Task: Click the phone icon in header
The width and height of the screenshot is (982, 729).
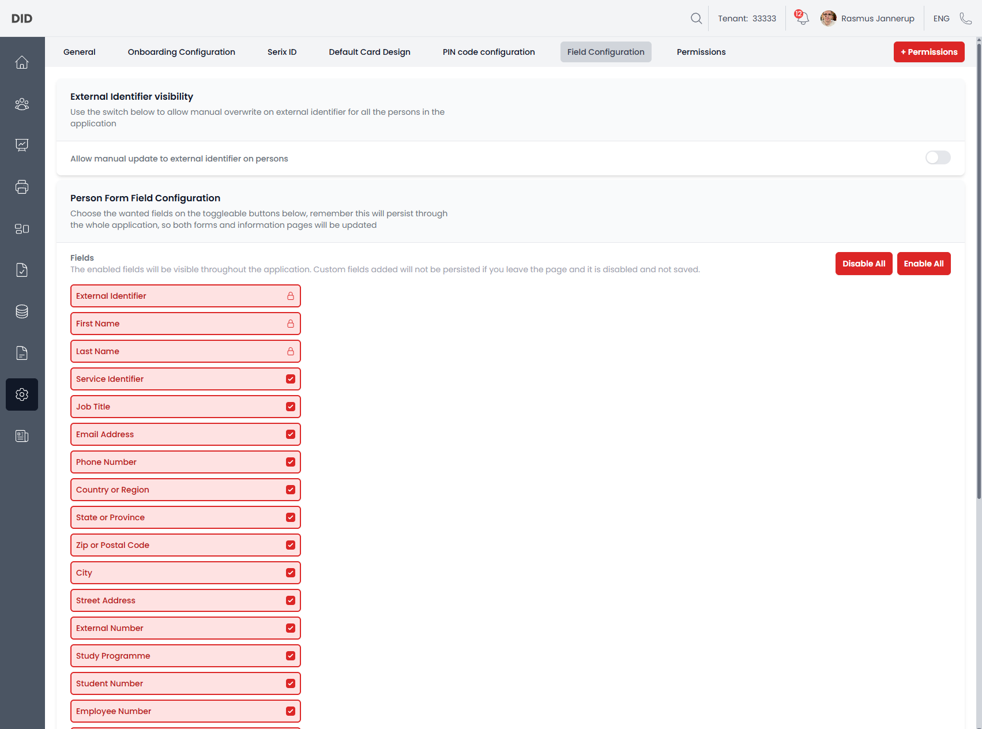Action: point(965,18)
